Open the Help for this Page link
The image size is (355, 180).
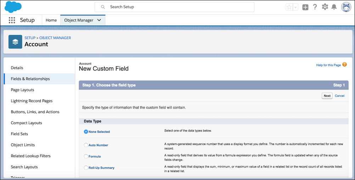[x=328, y=65]
